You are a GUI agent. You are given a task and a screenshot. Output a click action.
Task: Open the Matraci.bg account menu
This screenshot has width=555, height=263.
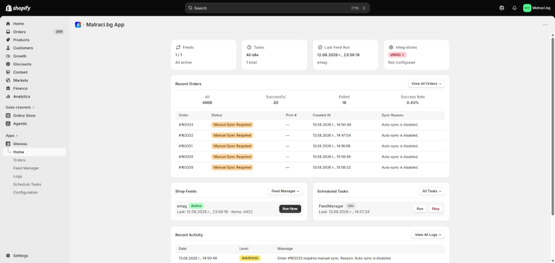click(x=537, y=8)
